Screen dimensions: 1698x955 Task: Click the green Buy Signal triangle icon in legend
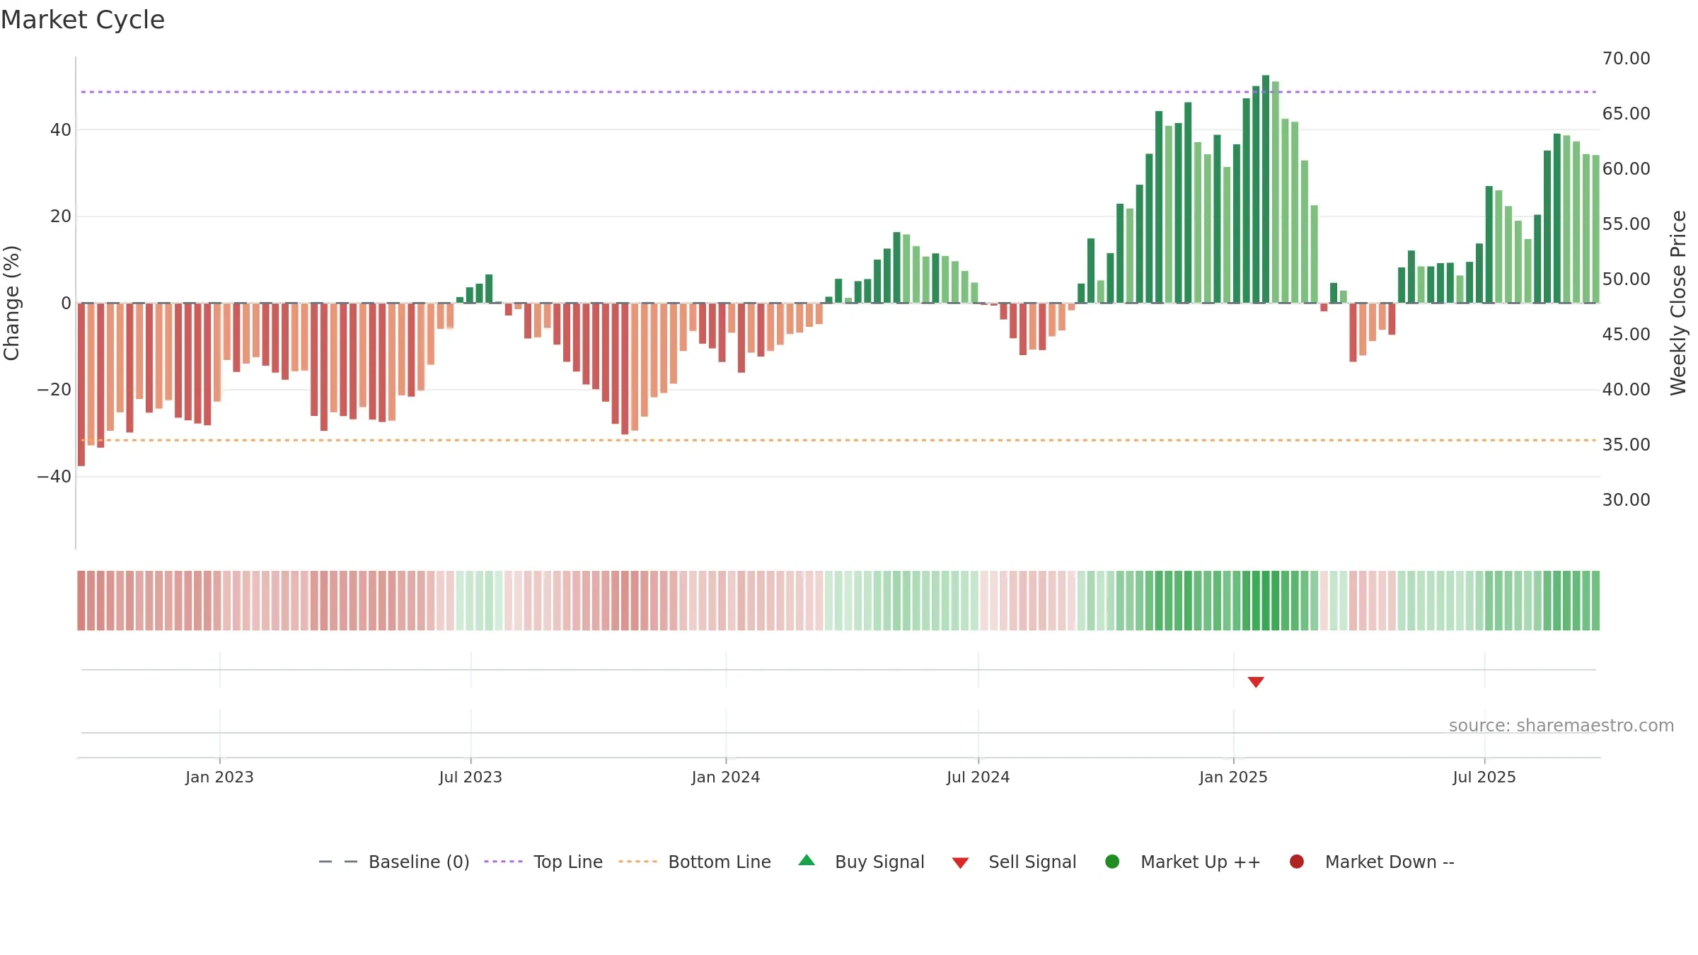(x=807, y=860)
